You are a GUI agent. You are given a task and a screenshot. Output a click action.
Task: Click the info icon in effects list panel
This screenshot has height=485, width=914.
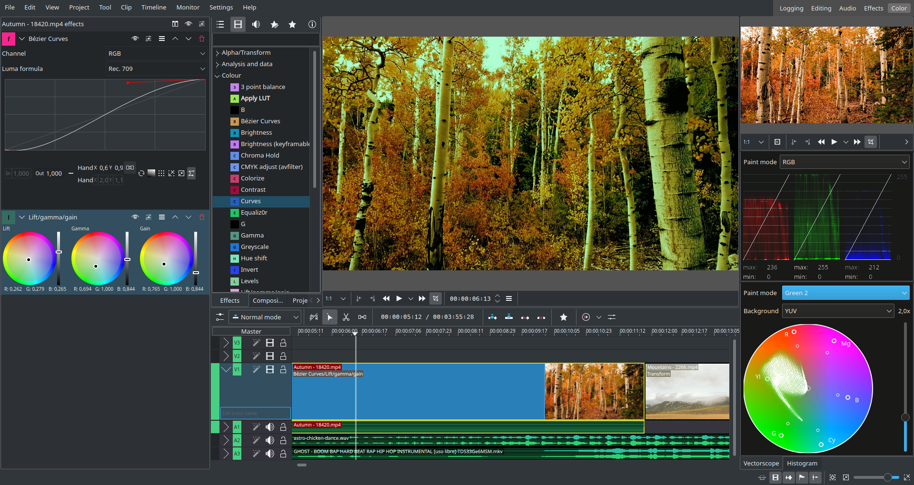pyautogui.click(x=312, y=24)
